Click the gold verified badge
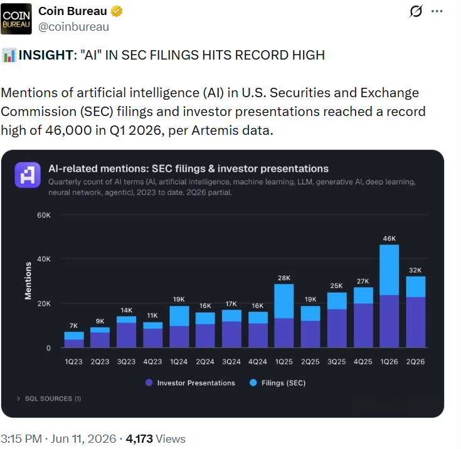The height and width of the screenshot is (449, 461). (117, 11)
